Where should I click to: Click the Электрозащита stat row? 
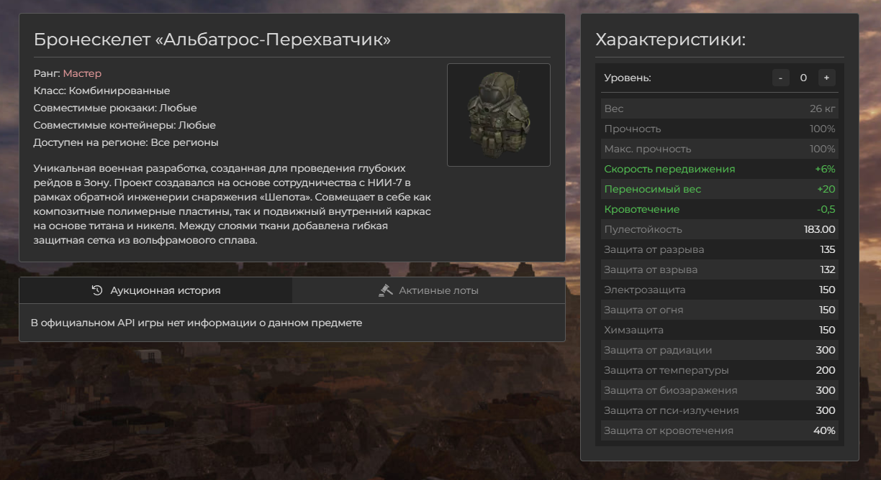tap(719, 290)
